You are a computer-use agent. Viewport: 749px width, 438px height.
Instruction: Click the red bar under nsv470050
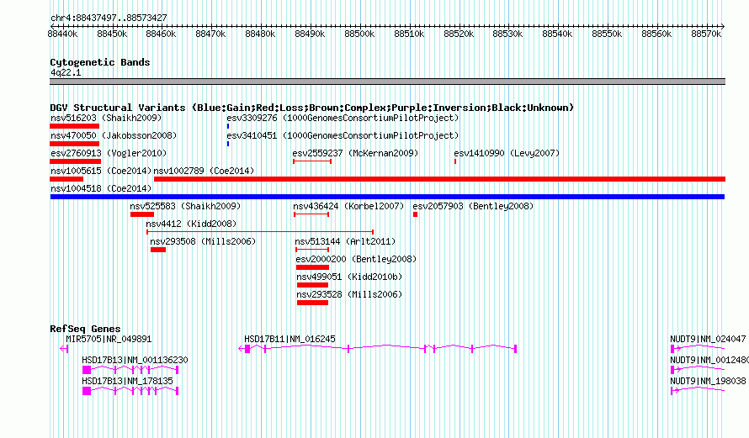[x=75, y=144]
